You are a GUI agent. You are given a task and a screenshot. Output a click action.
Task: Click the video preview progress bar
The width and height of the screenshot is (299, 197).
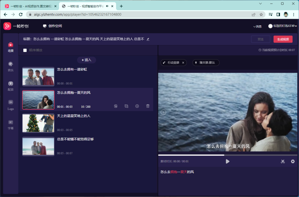227,155
